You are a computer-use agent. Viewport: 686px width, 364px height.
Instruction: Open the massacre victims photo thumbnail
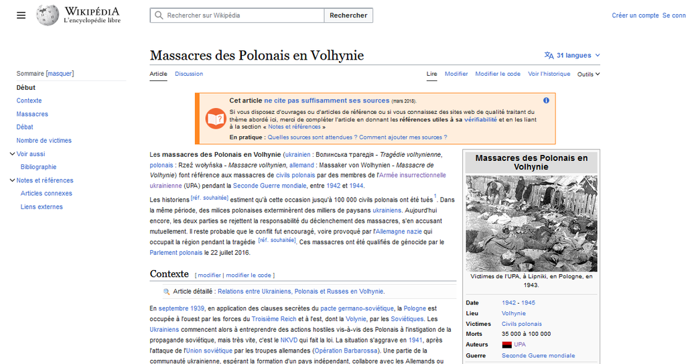point(531,223)
